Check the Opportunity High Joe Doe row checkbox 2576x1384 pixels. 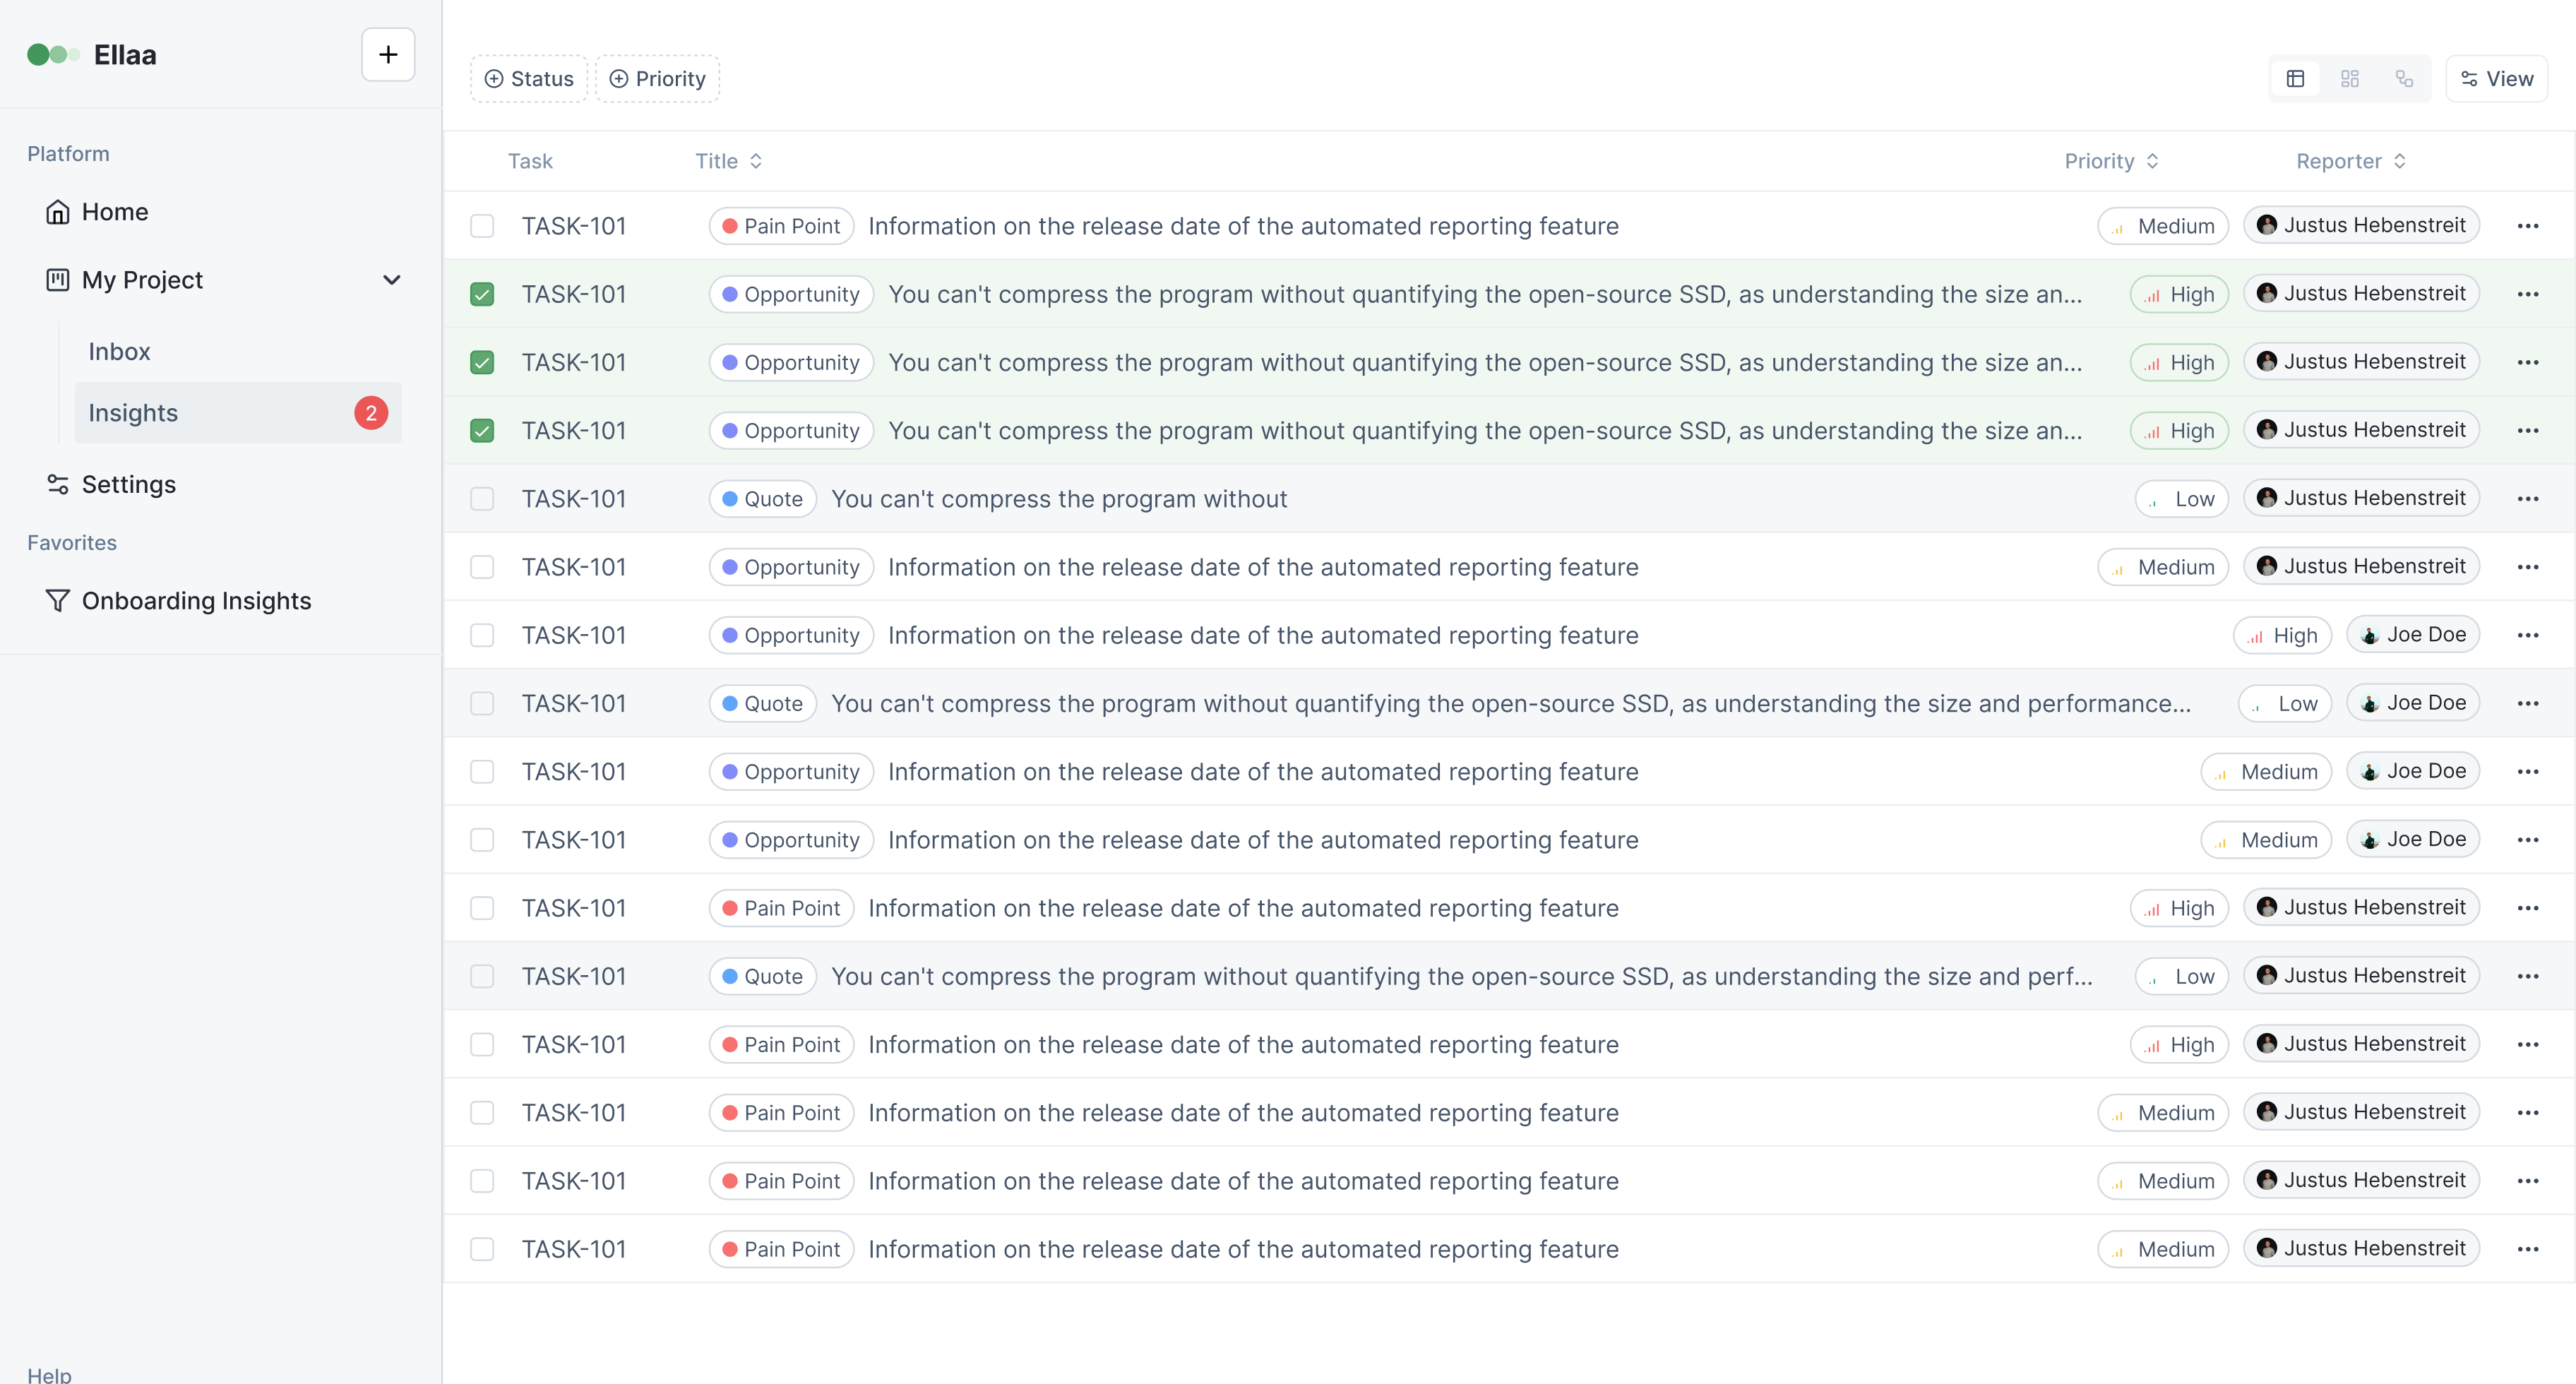click(482, 635)
